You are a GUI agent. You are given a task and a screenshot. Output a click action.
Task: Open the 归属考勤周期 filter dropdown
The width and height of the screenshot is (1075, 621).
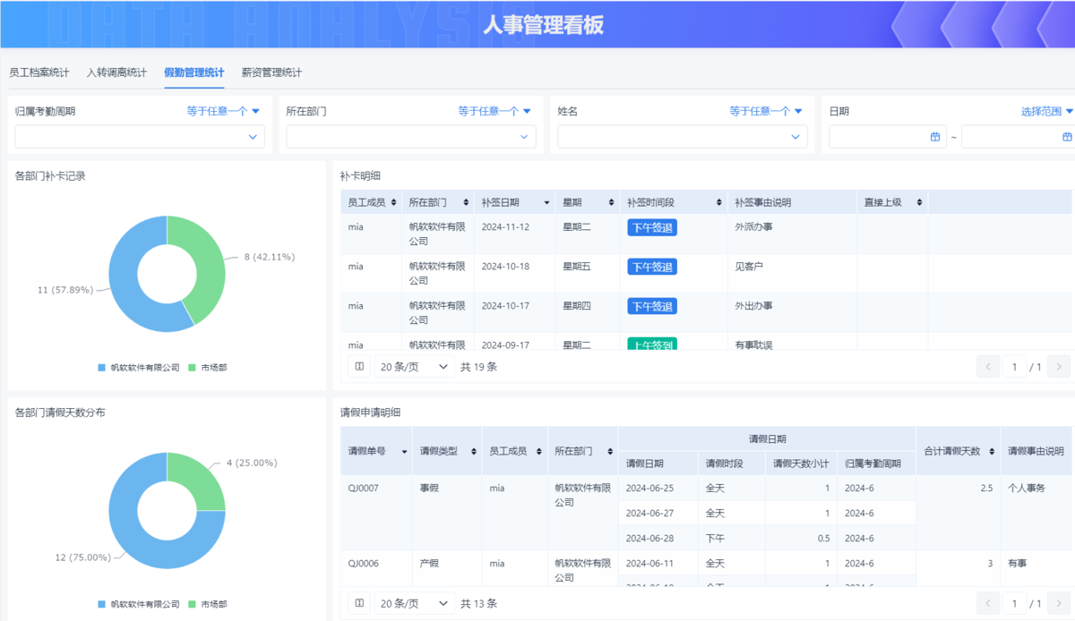[x=140, y=137]
